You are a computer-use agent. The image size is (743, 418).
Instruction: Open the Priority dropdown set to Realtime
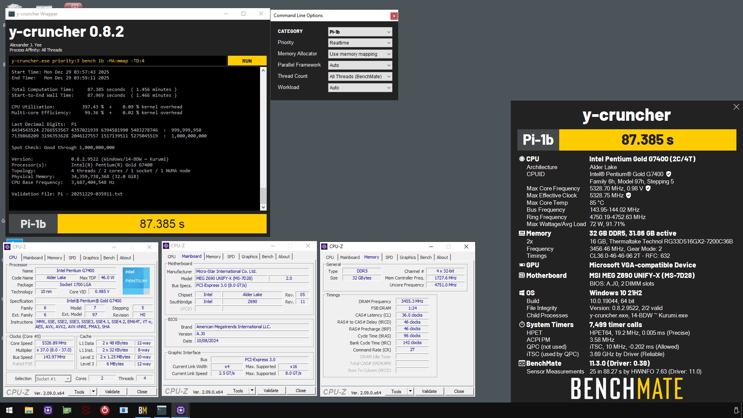(360, 43)
